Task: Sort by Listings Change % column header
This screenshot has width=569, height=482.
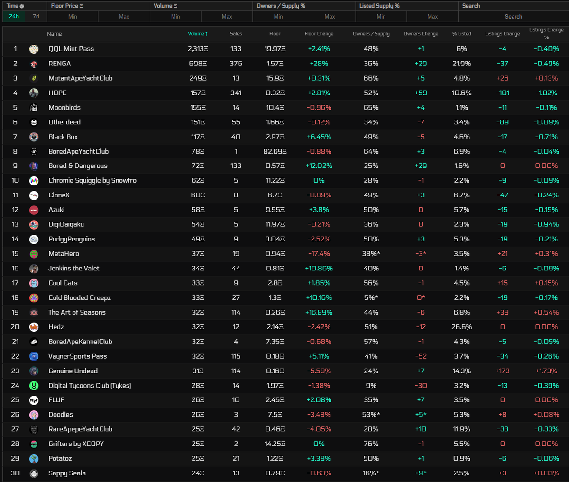Action: point(546,33)
